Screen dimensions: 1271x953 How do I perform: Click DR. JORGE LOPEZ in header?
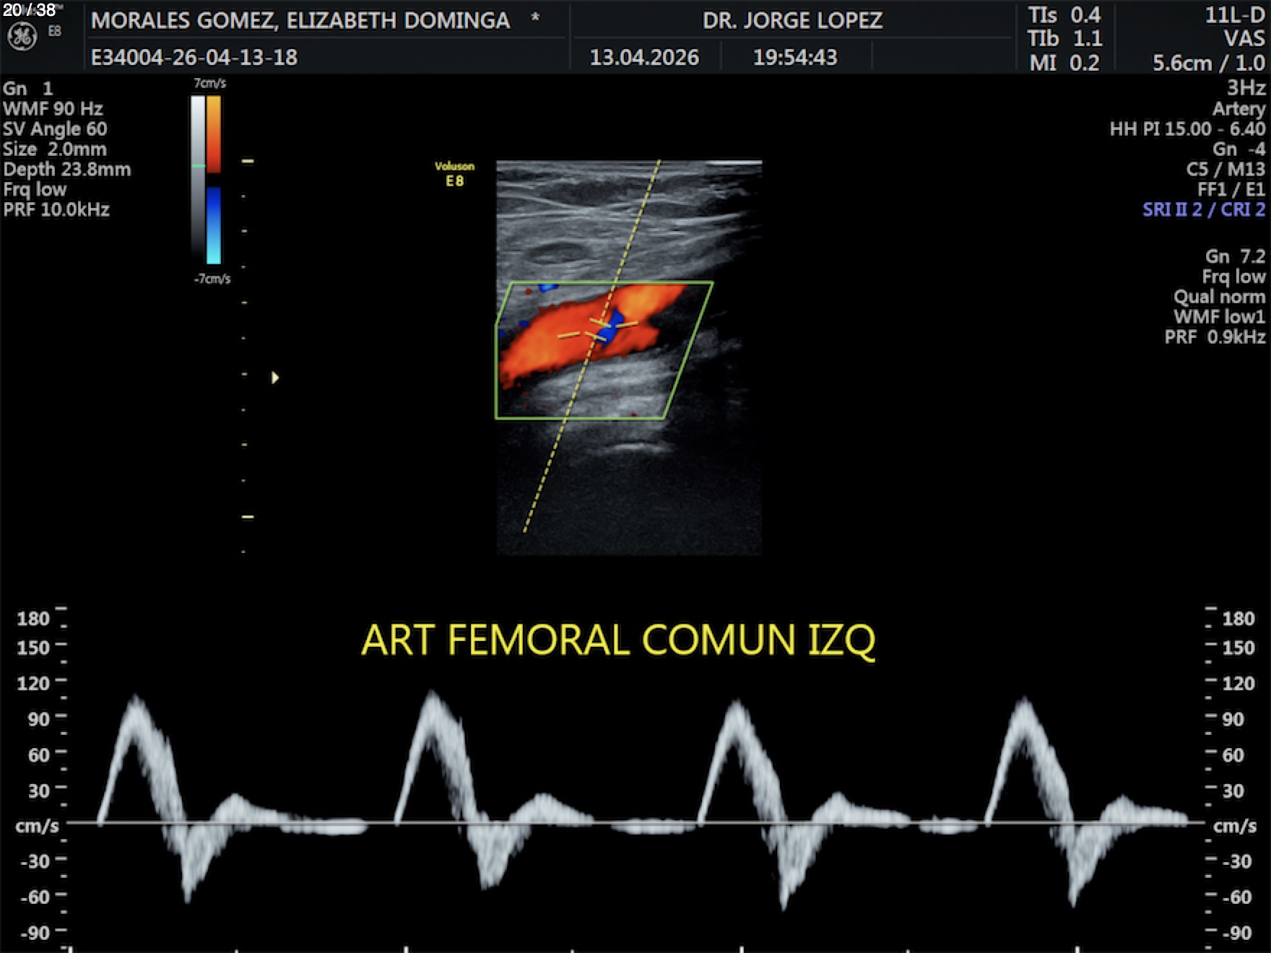[x=792, y=20]
